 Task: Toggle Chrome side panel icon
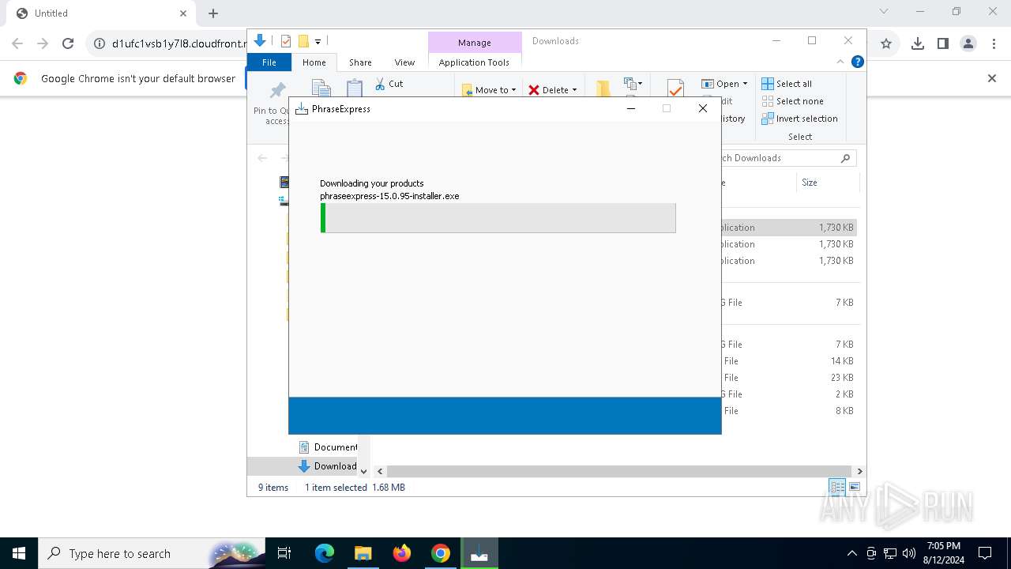(x=943, y=44)
